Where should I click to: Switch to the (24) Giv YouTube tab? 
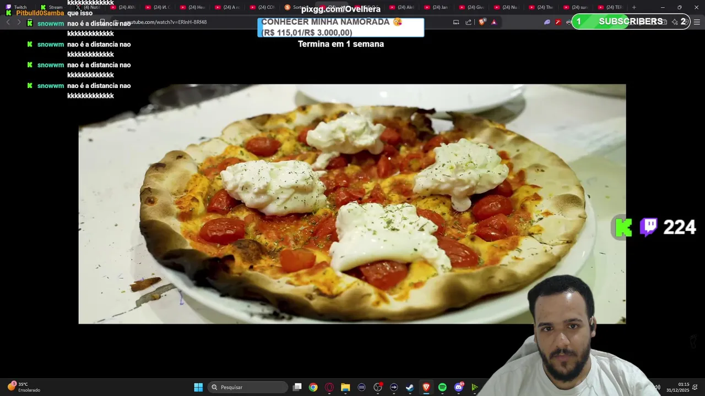471,7
